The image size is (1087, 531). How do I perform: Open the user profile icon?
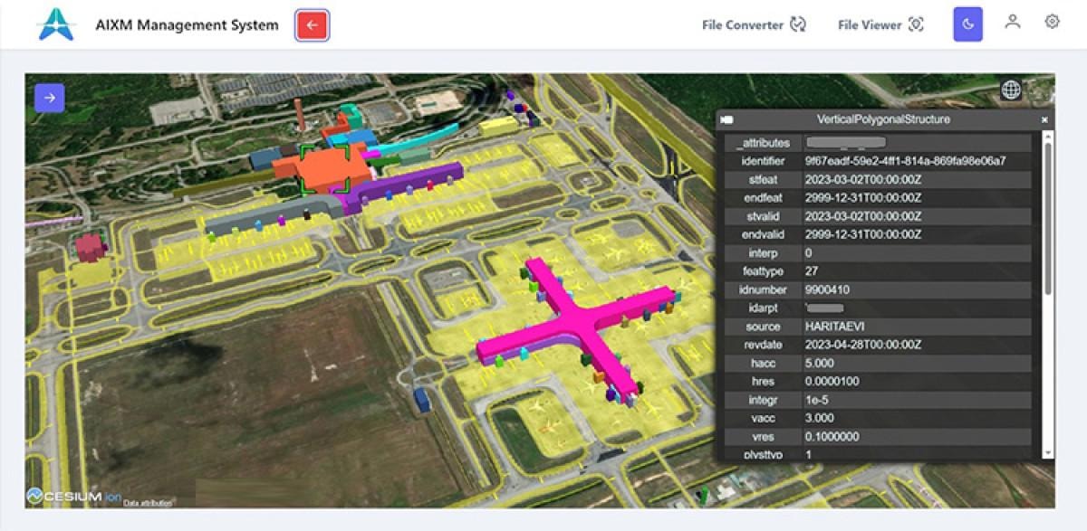coord(1013,24)
